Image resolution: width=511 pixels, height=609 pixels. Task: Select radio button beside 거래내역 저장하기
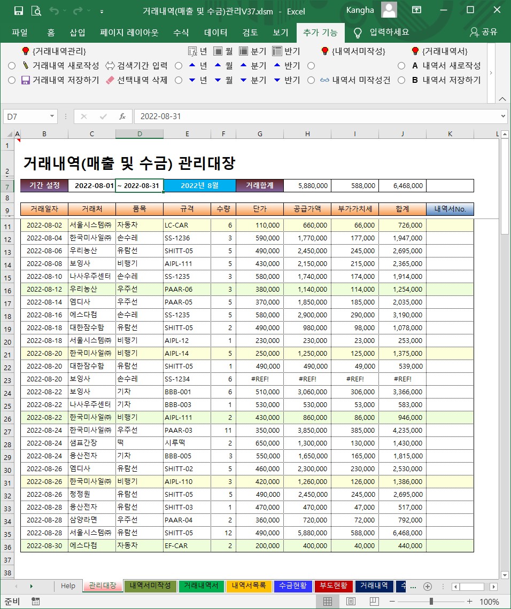tap(12, 80)
